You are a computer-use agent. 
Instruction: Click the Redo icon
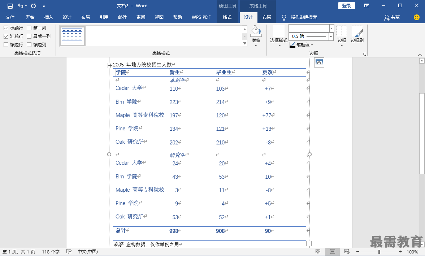click(34, 6)
